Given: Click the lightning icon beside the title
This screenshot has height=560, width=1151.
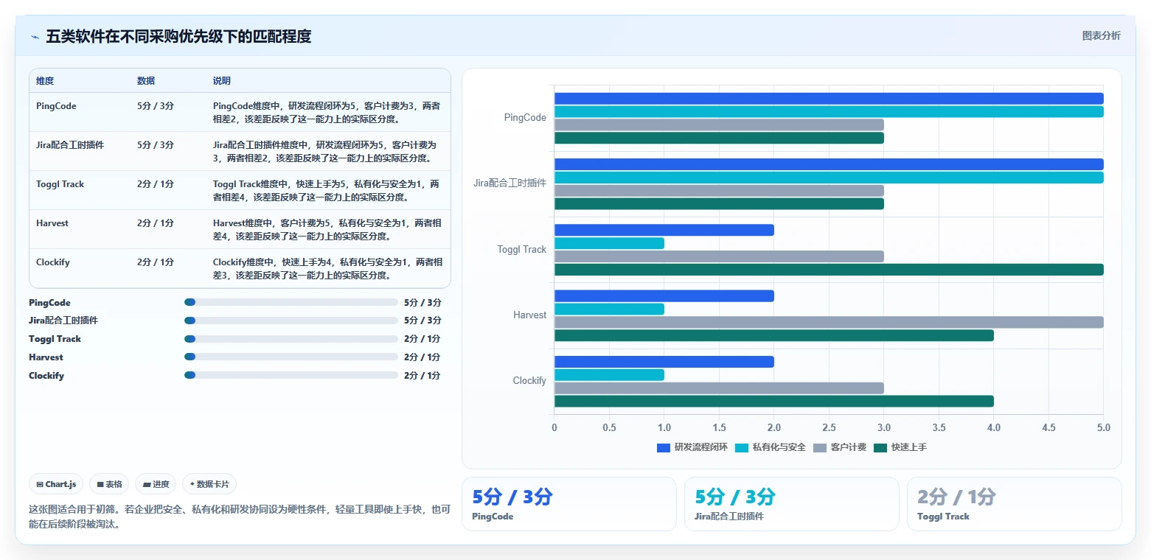Looking at the screenshot, I should (x=35, y=37).
